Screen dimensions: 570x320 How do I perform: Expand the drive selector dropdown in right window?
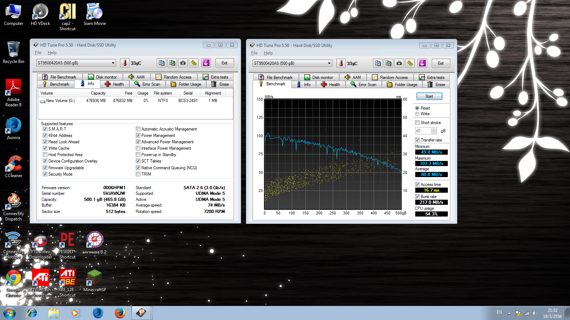329,63
